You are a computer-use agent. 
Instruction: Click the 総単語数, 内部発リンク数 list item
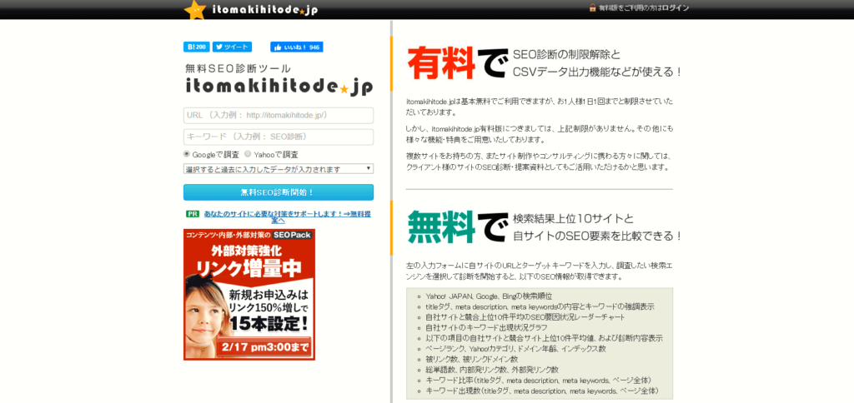click(x=492, y=370)
